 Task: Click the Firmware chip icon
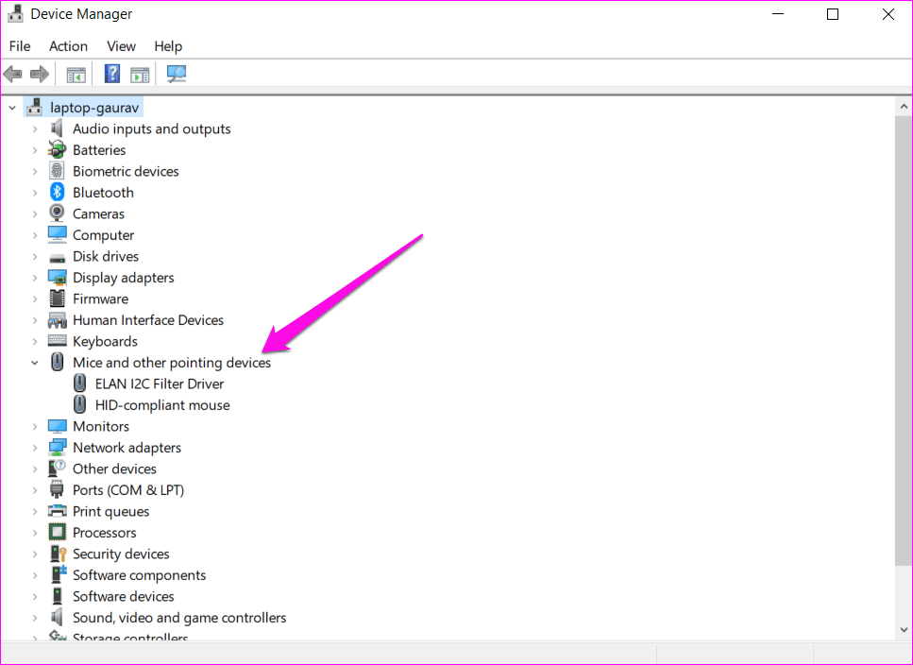pyautogui.click(x=57, y=298)
